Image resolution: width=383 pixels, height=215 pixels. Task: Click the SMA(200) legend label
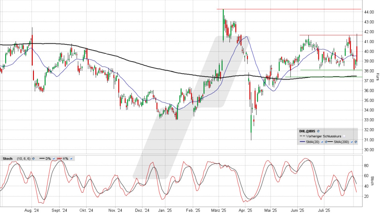341,142
